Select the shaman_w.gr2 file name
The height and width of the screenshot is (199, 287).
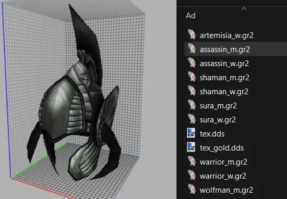224,92
